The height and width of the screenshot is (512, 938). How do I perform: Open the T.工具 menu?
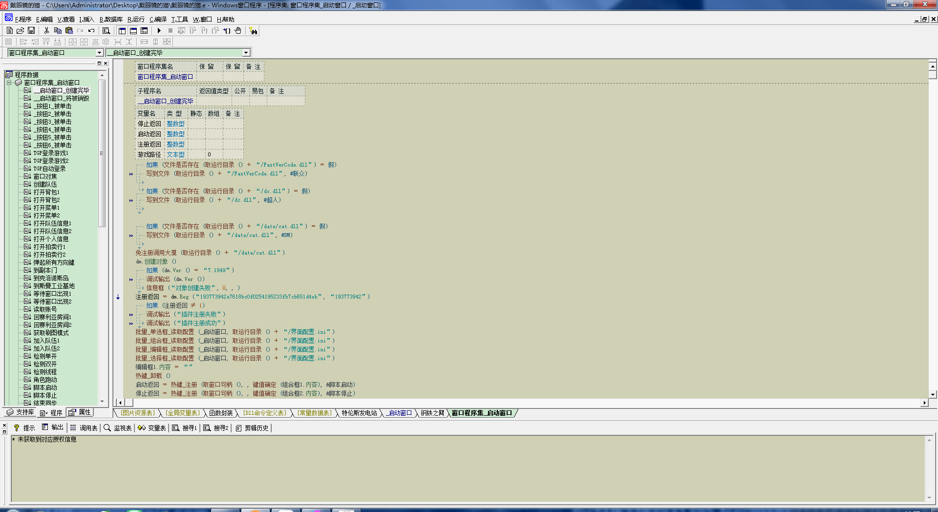pos(179,20)
